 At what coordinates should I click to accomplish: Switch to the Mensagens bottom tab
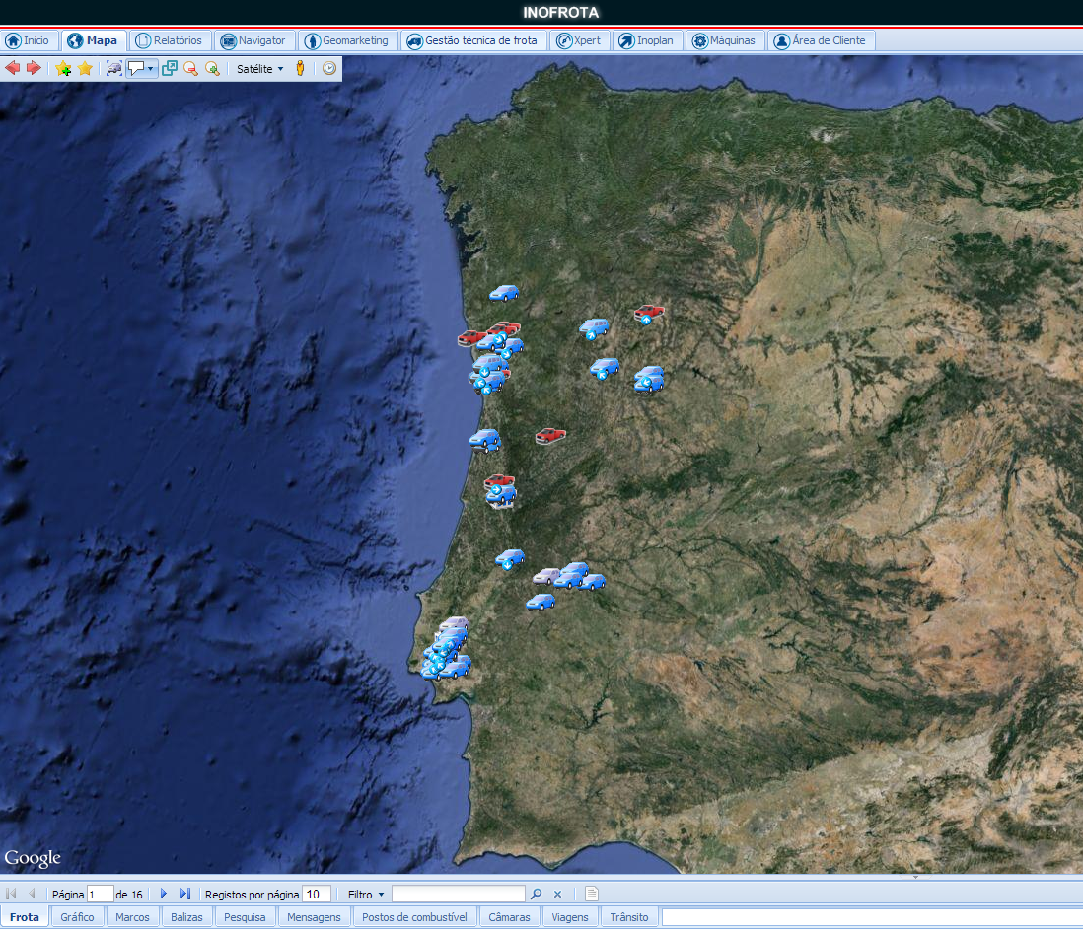click(x=315, y=917)
